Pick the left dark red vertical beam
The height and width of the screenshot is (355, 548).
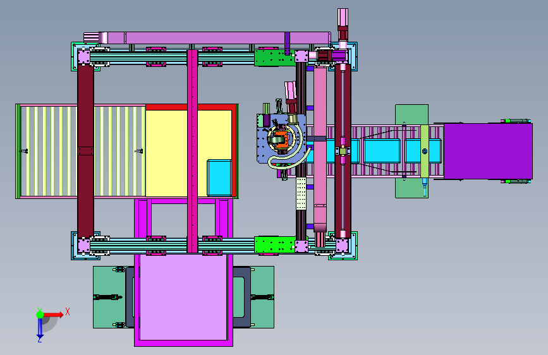pos(85,151)
